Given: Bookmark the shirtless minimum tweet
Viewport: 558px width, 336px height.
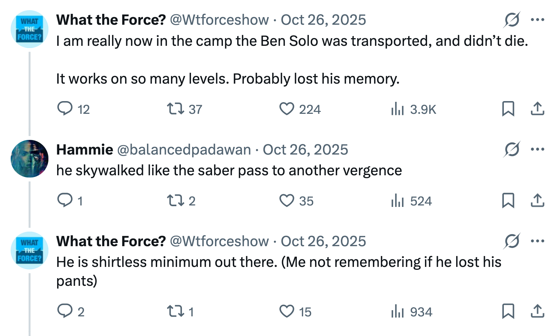Looking at the screenshot, I should point(508,311).
